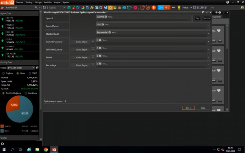Expand the Symbol field dropdown arrow
245x153 pixels.
191,18
